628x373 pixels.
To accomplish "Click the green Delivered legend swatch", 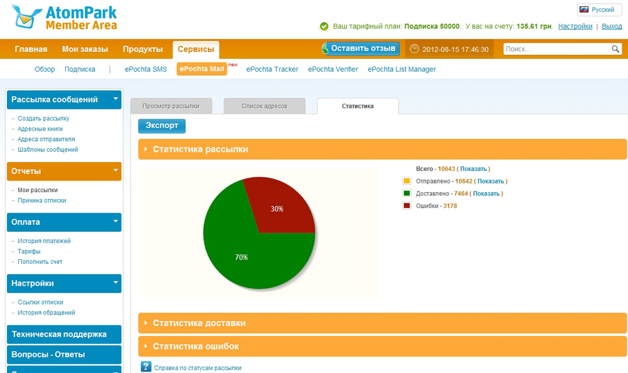I will point(406,193).
